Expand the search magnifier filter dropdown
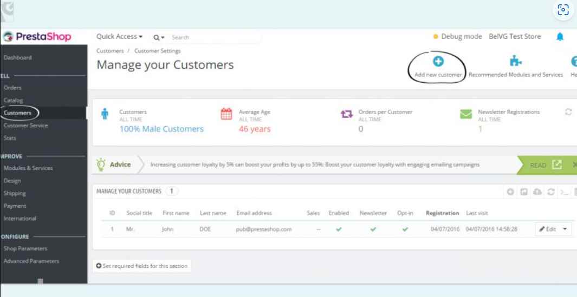 point(159,37)
